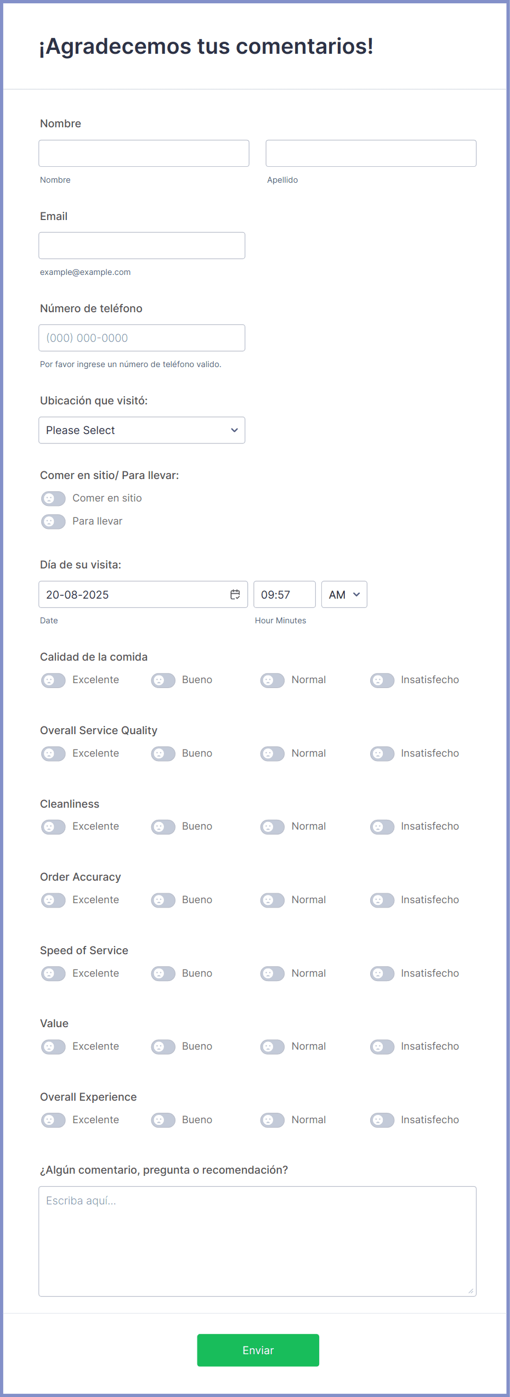Toggle Excelente for Calidad de la comida
Image resolution: width=510 pixels, height=1397 pixels.
(x=53, y=680)
